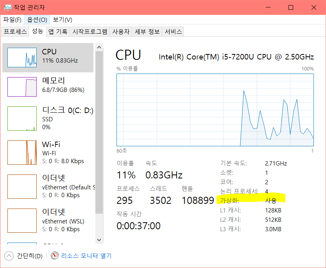326x268 pixels.
Task: Select the CPU mini graph thumbnail
Action: (22, 58)
